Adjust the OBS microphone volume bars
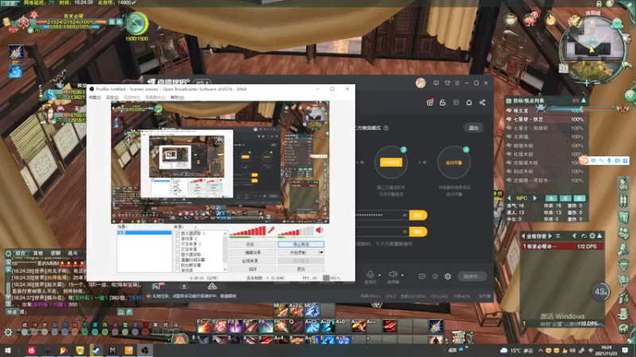The image size is (636, 357). point(248,231)
